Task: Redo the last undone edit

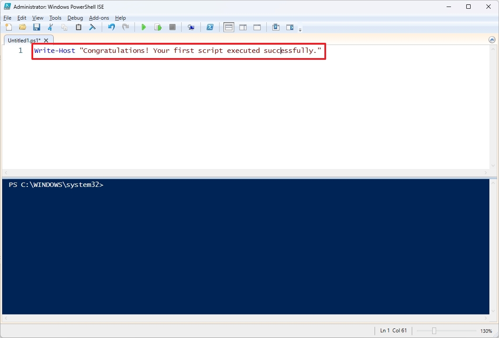Action: 125,28
